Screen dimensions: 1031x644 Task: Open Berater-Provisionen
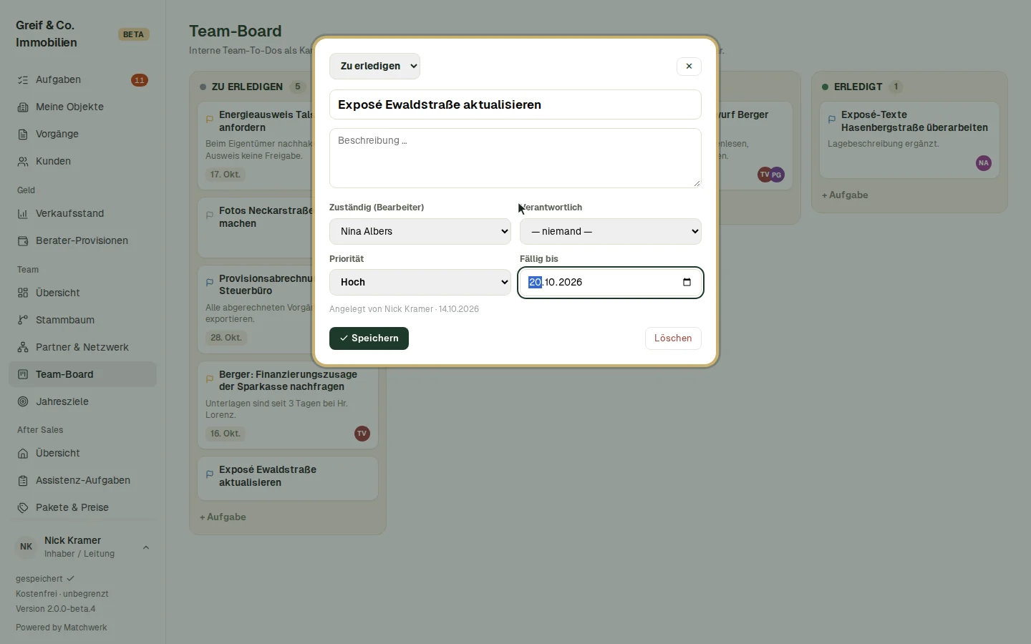tap(82, 241)
